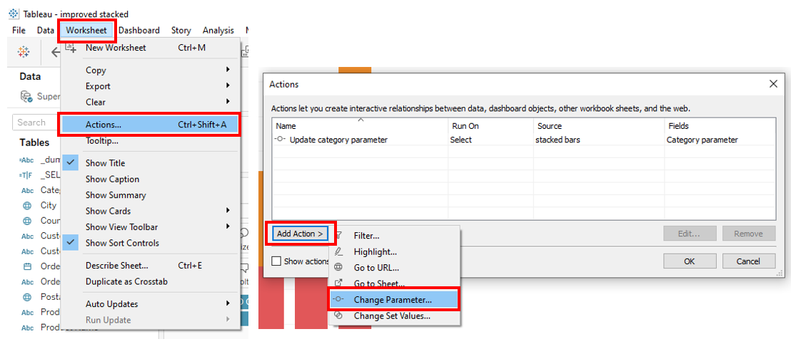Toggle the Show actions checkbox
Viewport: 791px width, 344px height.
point(276,261)
